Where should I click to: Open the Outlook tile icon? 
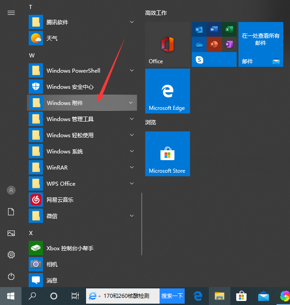199,30
